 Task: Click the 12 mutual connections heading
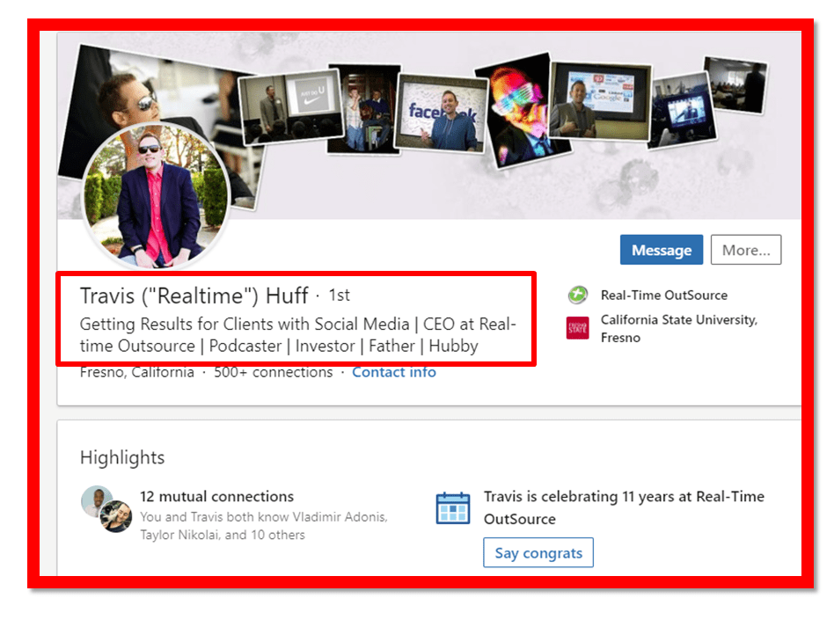pos(216,497)
